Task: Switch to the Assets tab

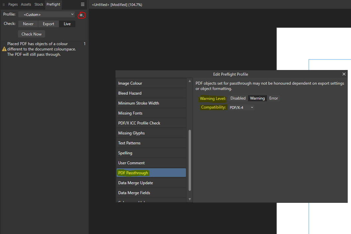Action: coord(26,4)
